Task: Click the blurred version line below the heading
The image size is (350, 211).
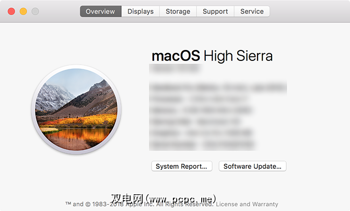Action: pos(175,68)
